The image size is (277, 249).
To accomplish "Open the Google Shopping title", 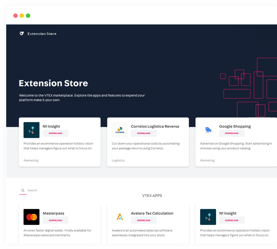I will [x=235, y=126].
